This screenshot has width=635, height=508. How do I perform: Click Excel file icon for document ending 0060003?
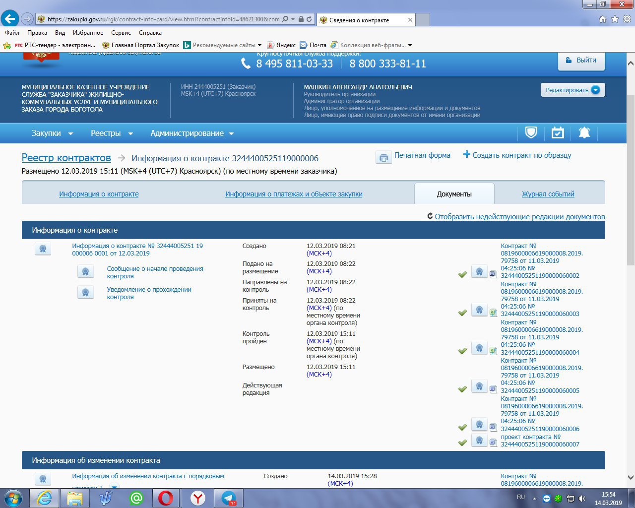tap(493, 313)
